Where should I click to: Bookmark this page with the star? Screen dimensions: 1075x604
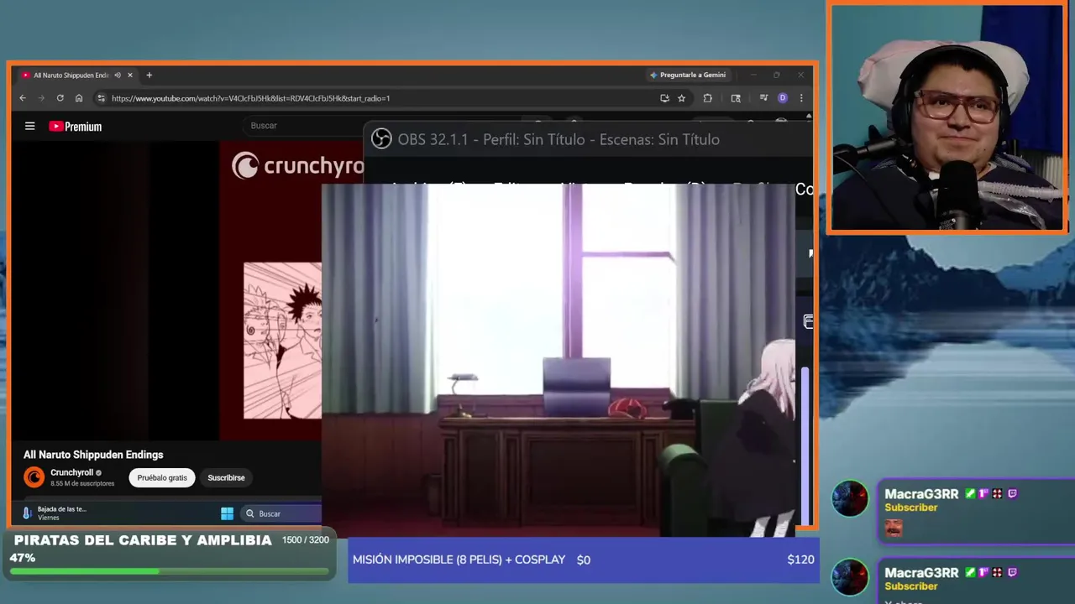681,98
